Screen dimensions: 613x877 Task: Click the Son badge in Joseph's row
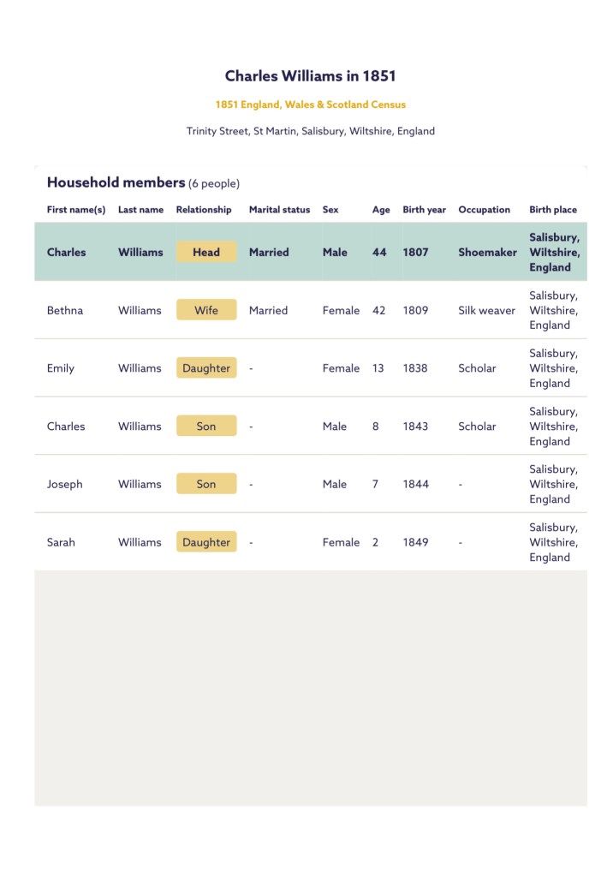click(x=206, y=484)
